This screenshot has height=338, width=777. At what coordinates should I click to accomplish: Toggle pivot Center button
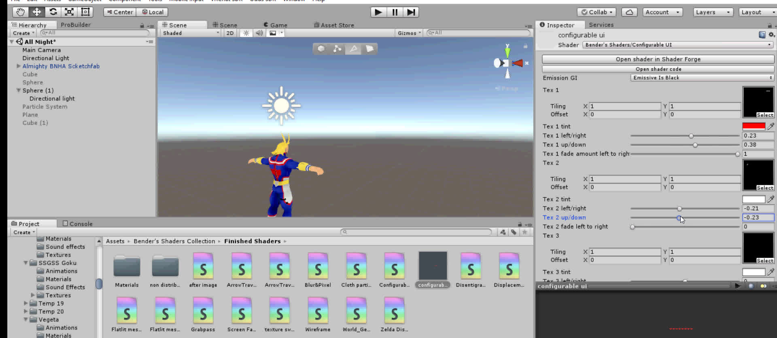120,12
